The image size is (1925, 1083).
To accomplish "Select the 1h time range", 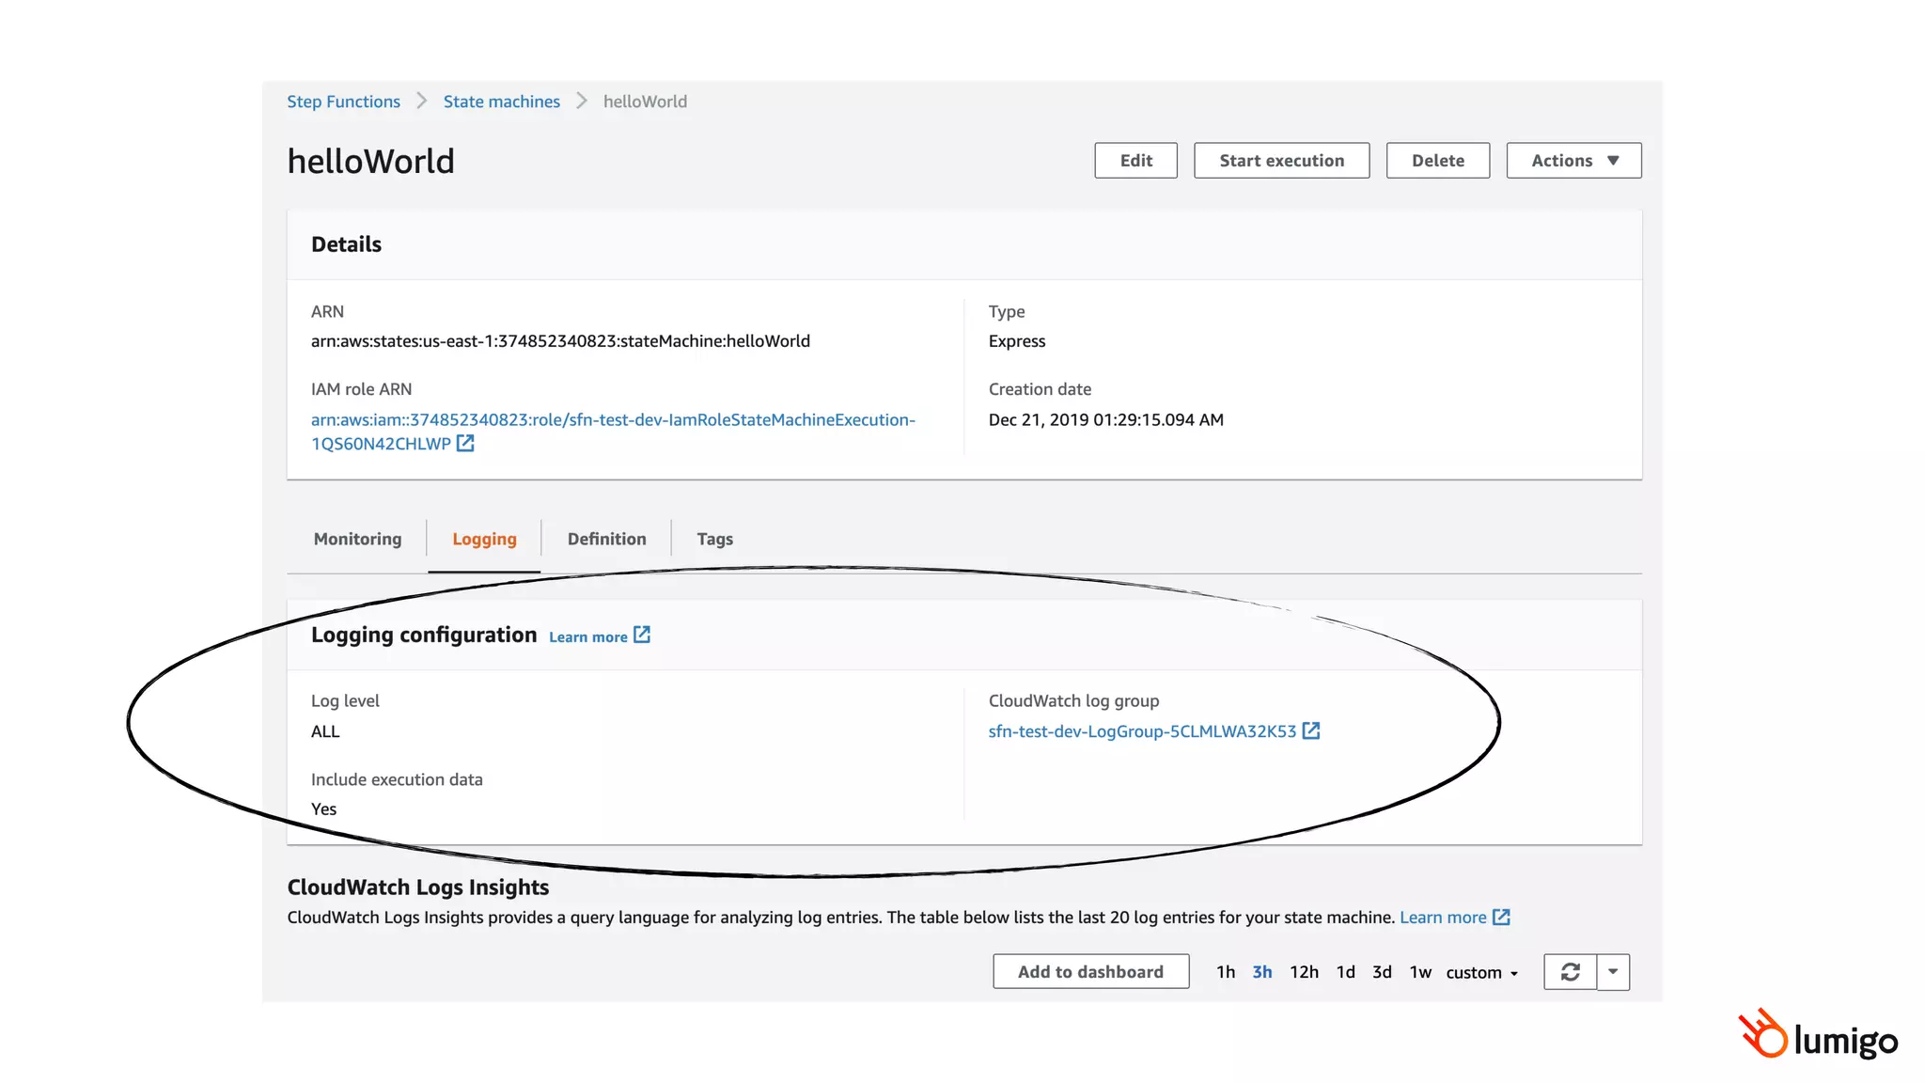I will (1225, 972).
